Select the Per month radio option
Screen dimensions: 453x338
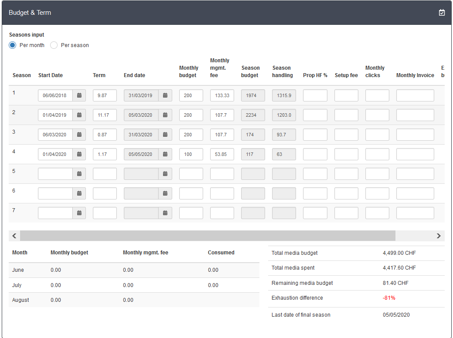[13, 45]
